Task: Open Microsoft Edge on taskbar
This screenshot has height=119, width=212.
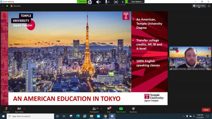Action: [78, 116]
